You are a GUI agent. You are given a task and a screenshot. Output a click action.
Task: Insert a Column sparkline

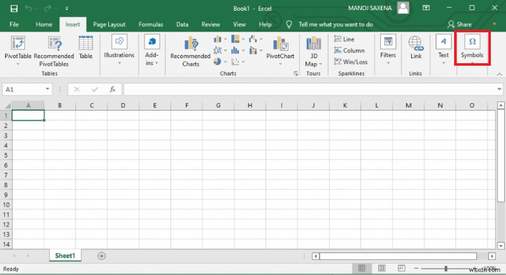coord(350,51)
